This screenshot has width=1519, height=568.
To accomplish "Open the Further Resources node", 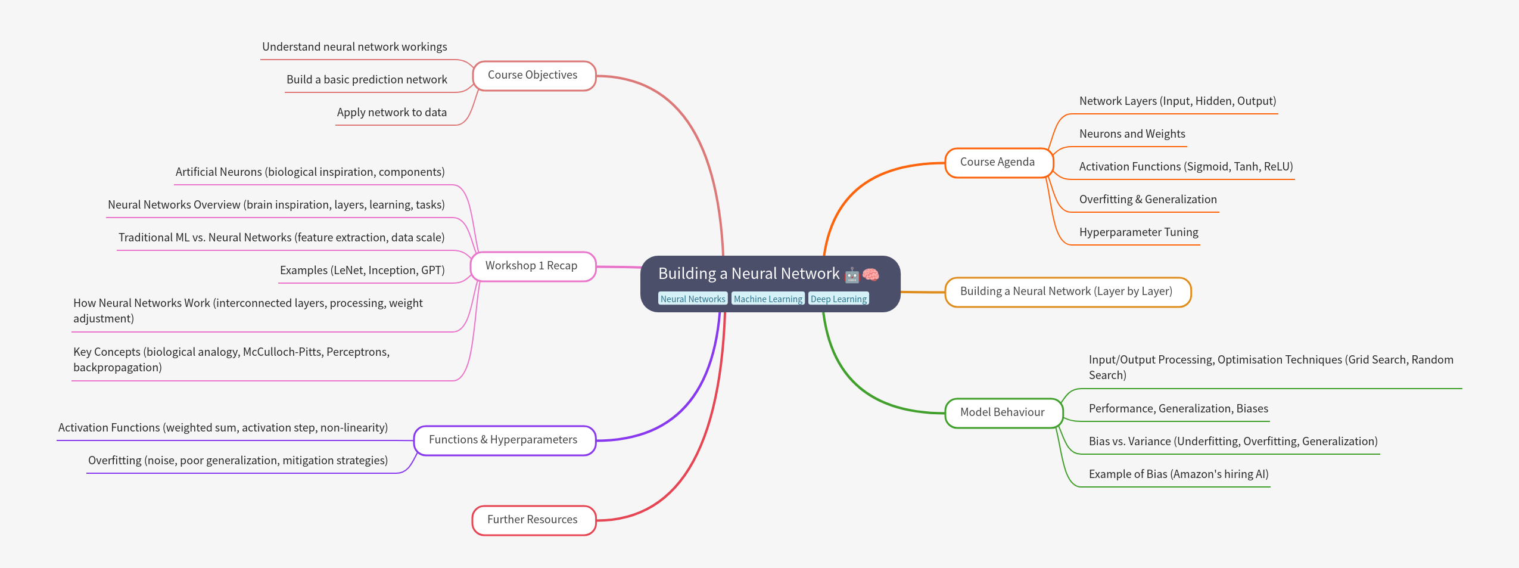I will [533, 520].
